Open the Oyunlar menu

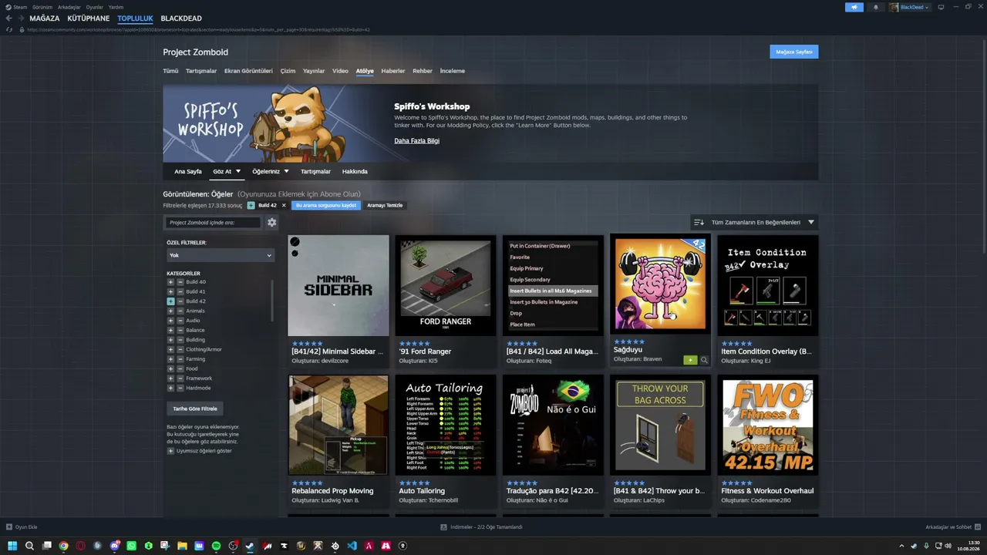click(x=94, y=7)
